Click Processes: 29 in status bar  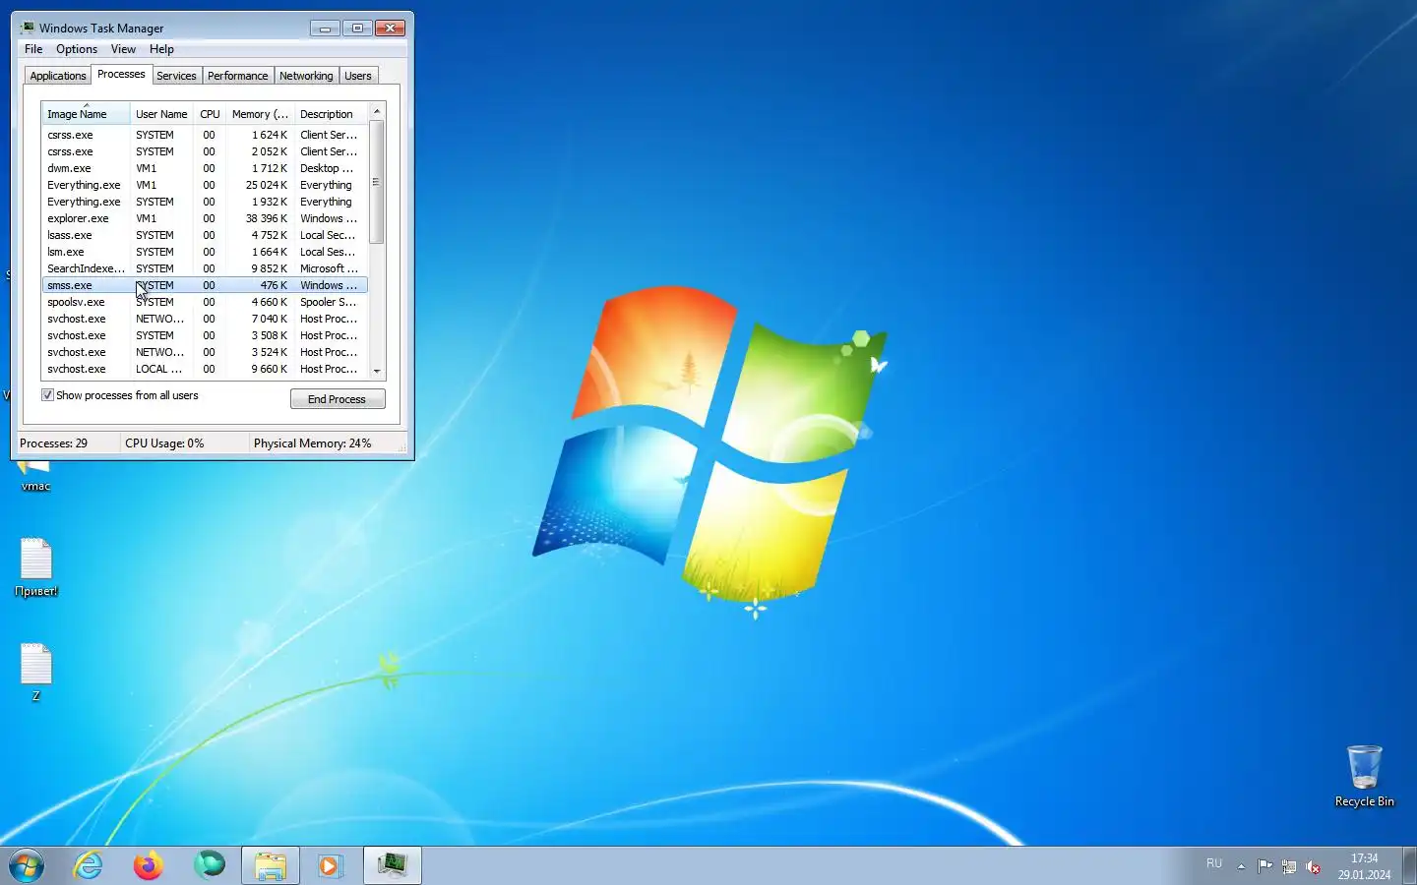54,443
